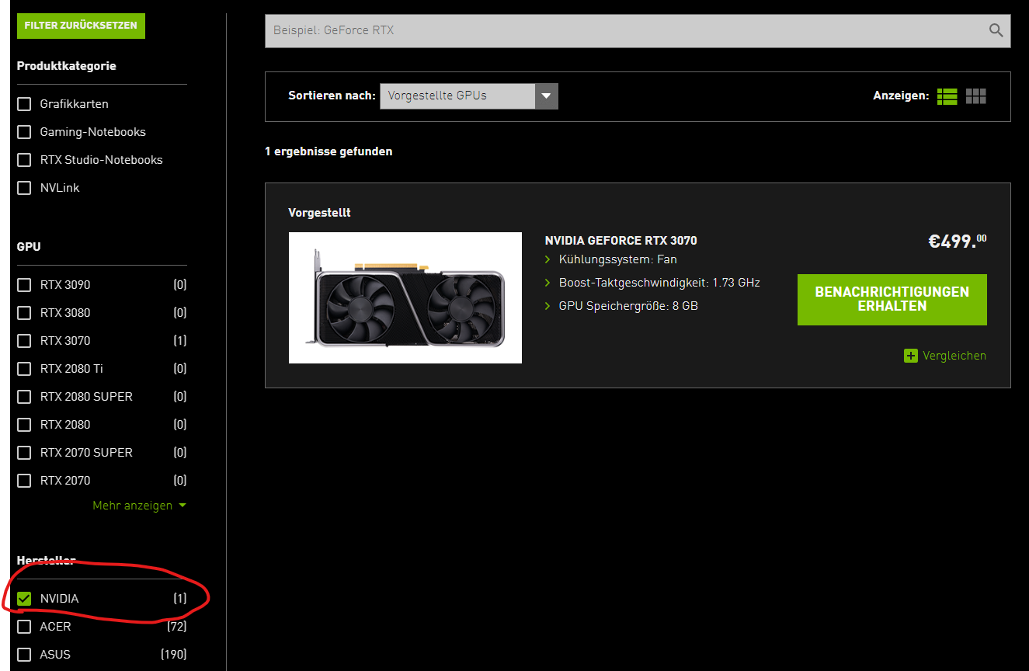1029x671 pixels.
Task: Click the RTX 3070 product image
Action: pos(405,297)
